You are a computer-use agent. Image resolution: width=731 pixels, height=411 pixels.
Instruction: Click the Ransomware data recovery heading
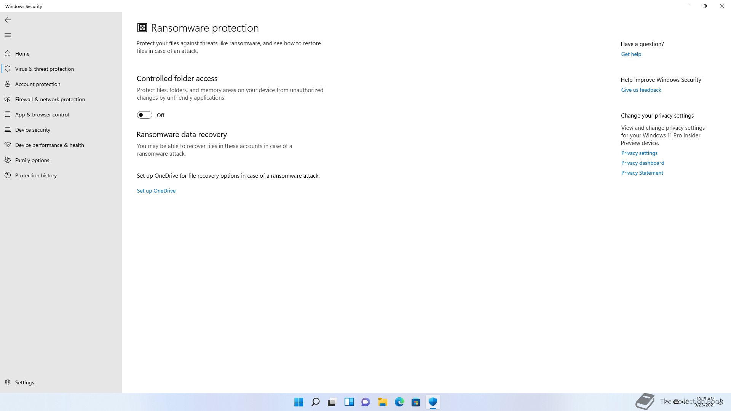tap(182, 134)
